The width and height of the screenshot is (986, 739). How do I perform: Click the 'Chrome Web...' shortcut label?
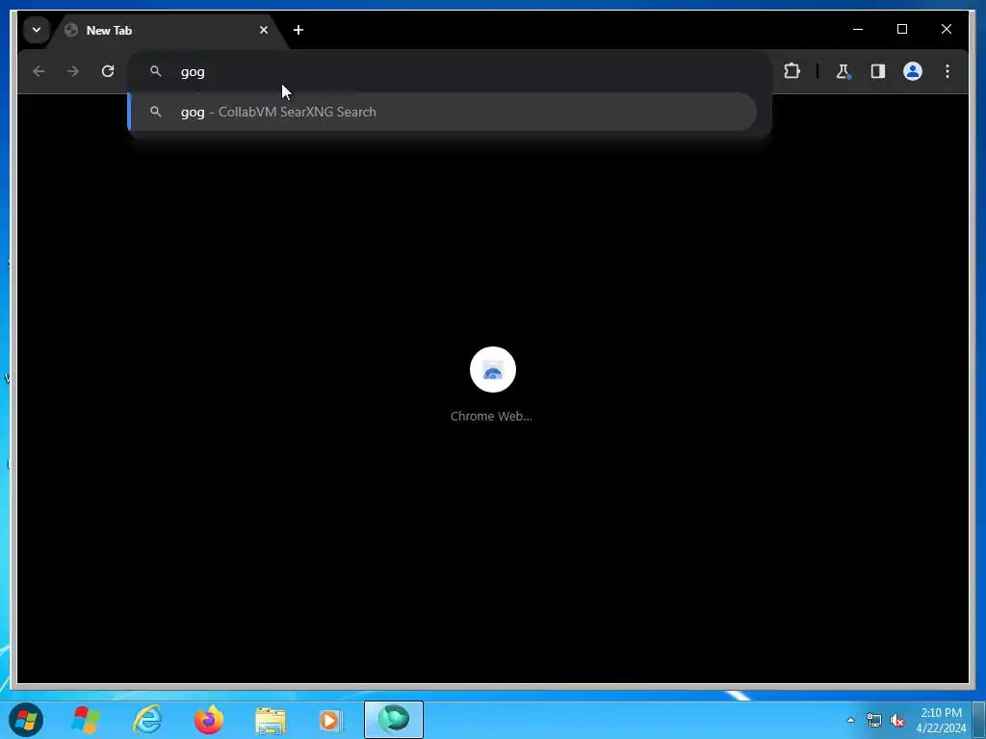[x=491, y=416]
